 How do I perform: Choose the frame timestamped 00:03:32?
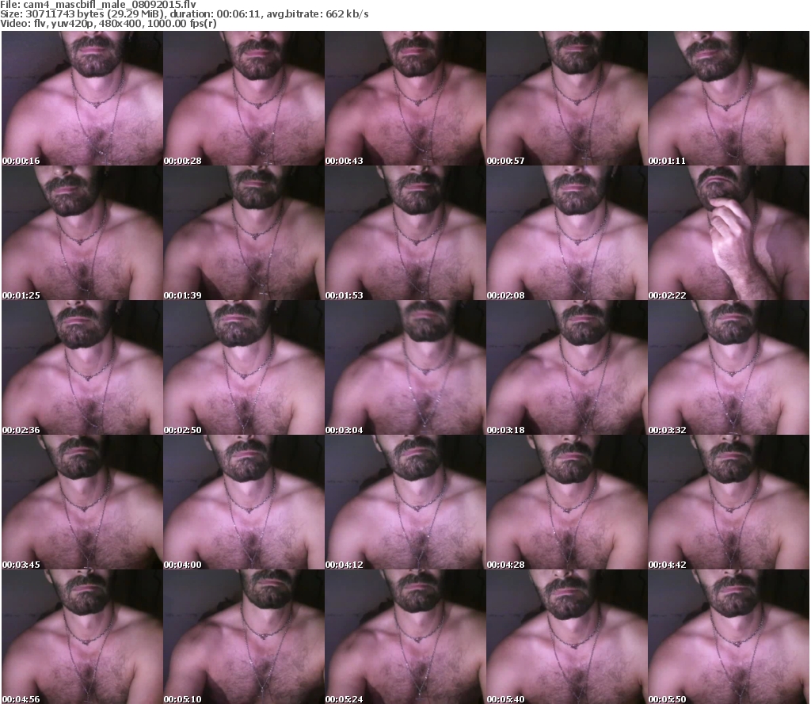[x=729, y=367]
